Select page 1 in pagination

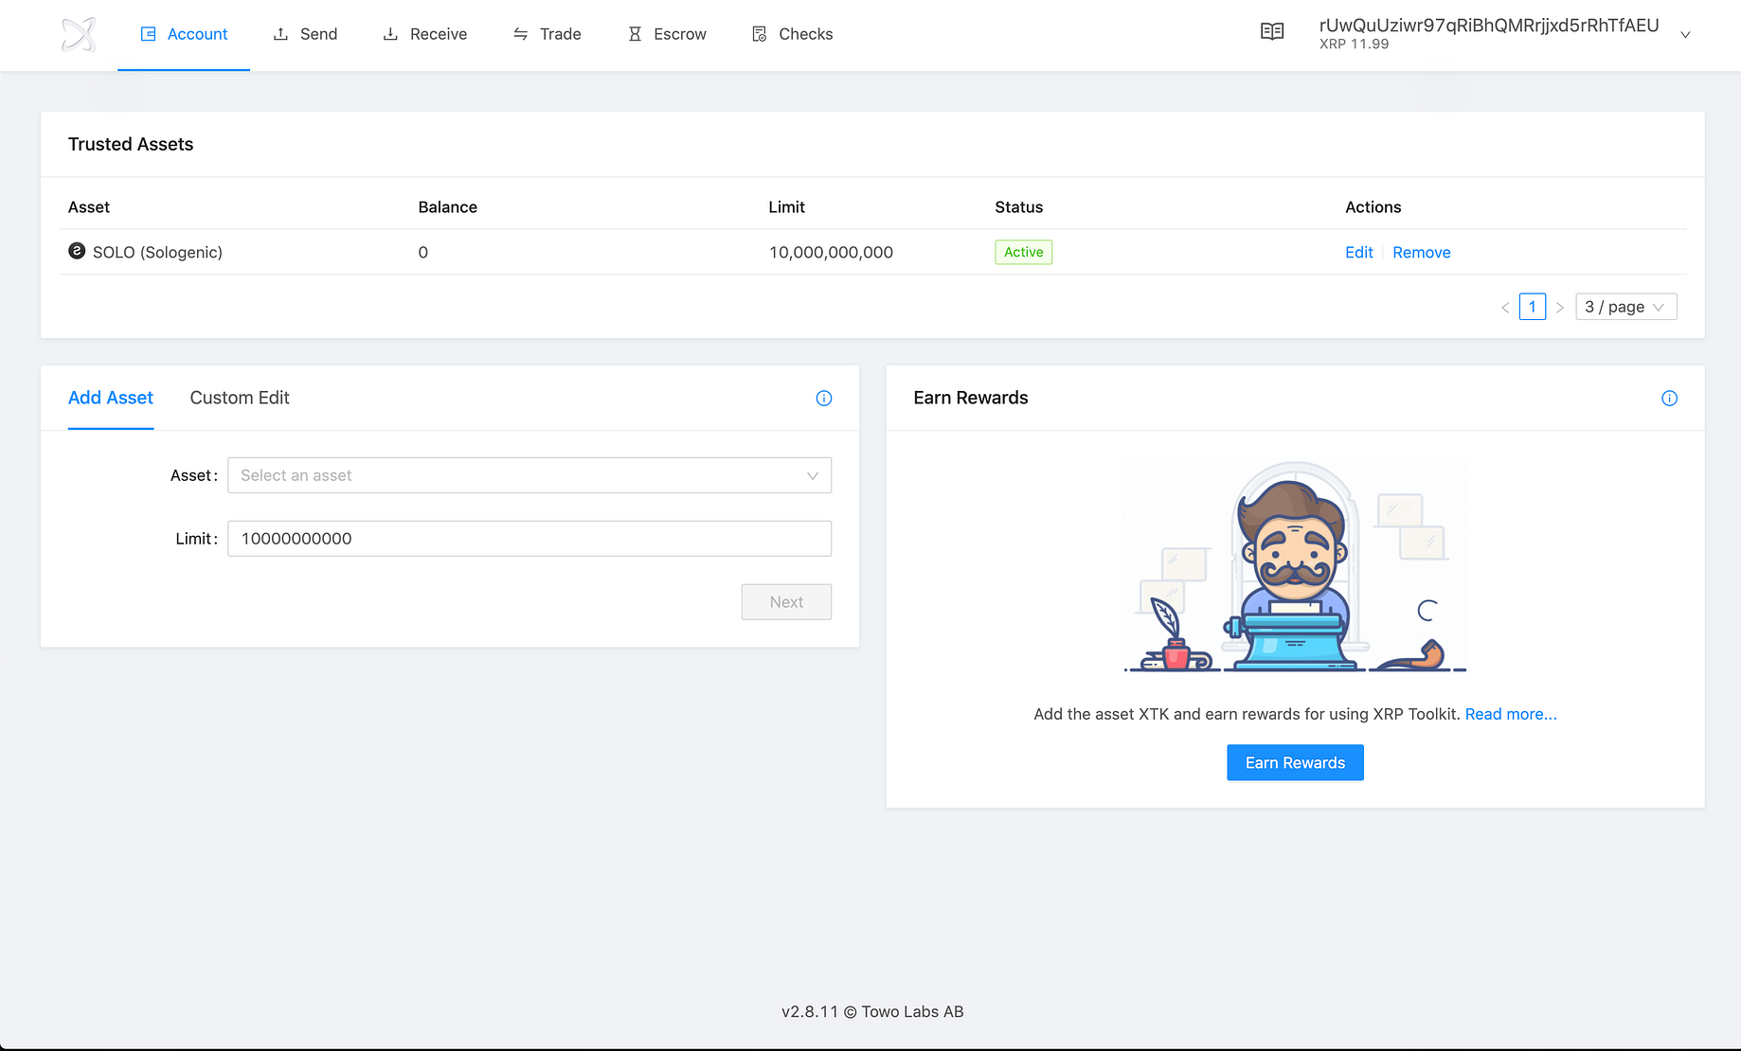(x=1533, y=307)
